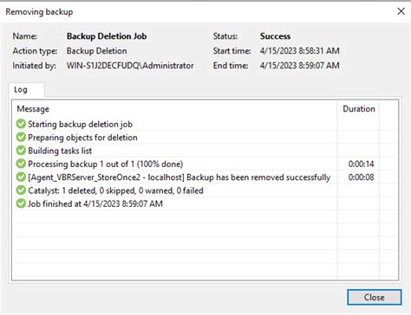Click green check next to Preparing objects for deletion
The image size is (411, 315).
coord(21,137)
